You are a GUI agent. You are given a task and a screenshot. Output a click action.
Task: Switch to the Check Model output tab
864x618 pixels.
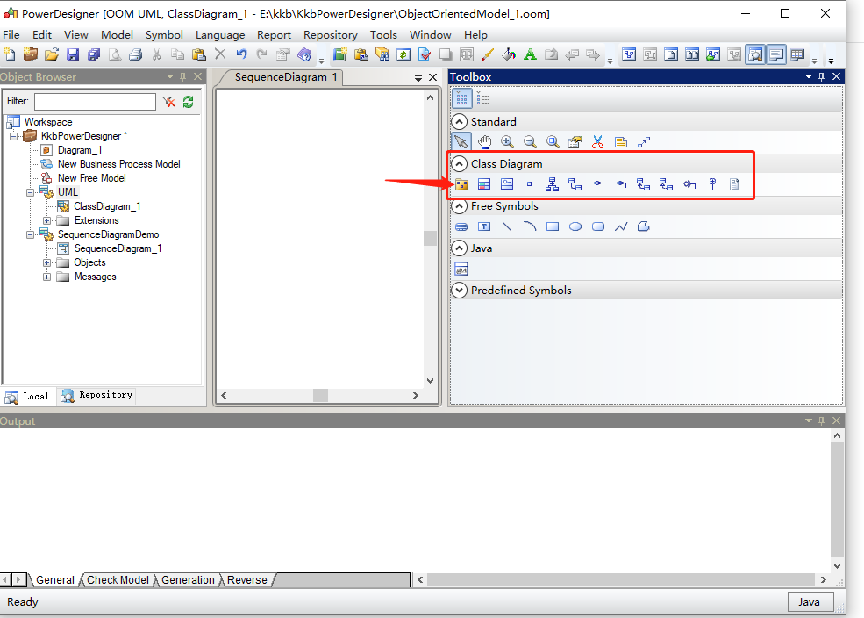[x=118, y=579]
